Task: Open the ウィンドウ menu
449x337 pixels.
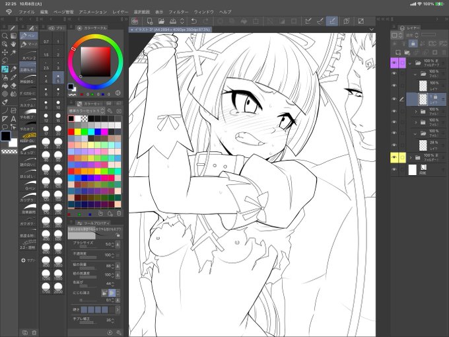Action: 204,12
